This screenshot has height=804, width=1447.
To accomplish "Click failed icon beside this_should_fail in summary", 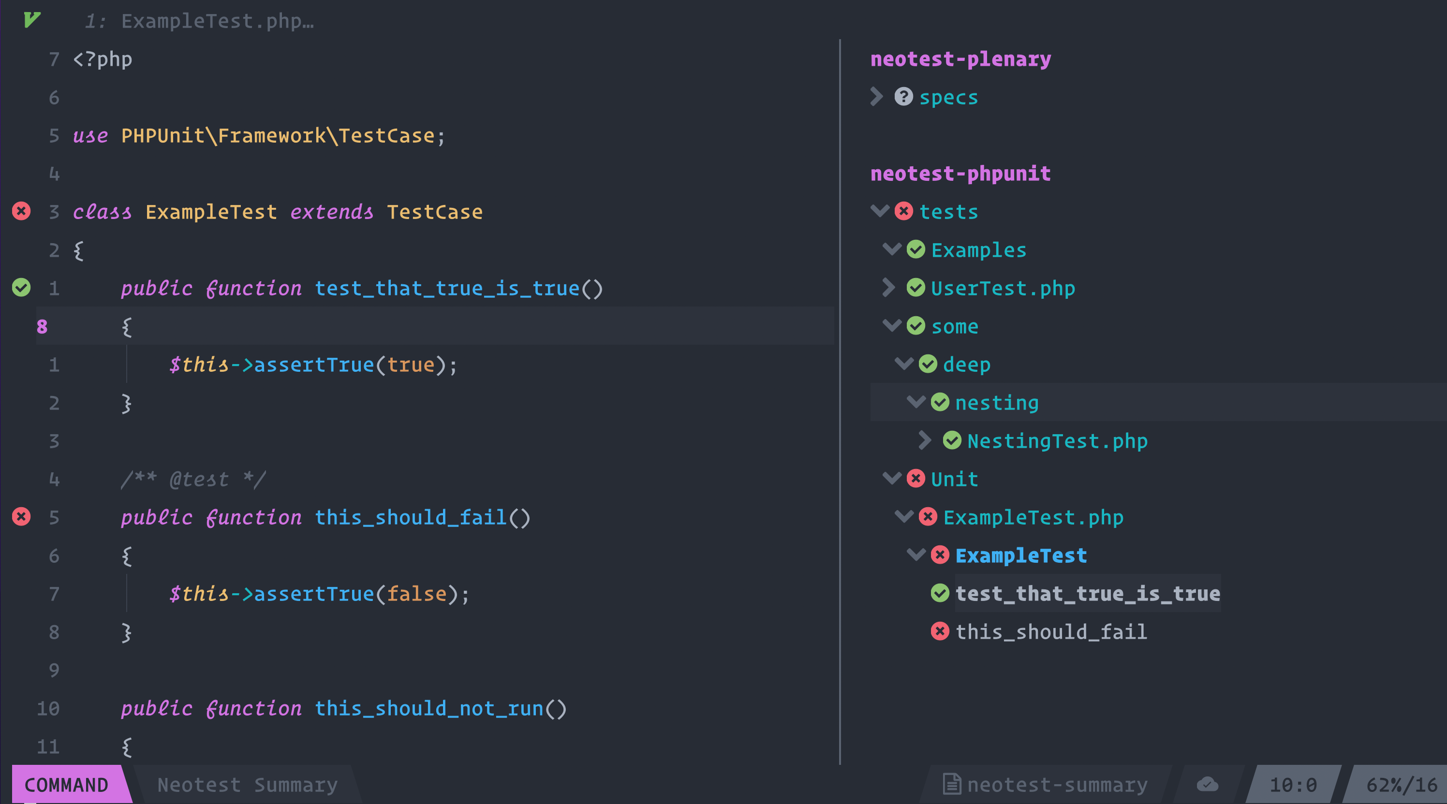I will [940, 631].
